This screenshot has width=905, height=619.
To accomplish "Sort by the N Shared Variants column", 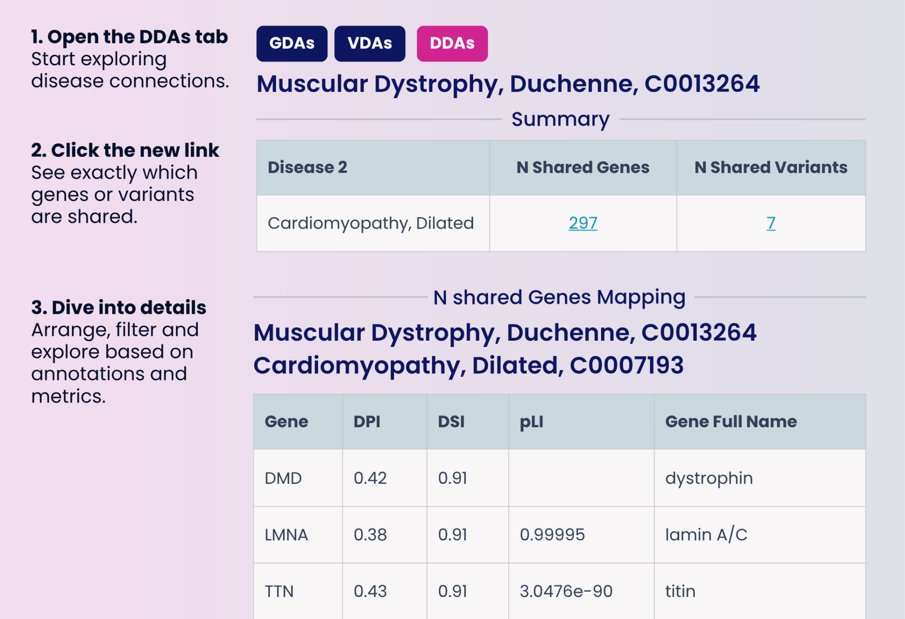I will pyautogui.click(x=771, y=167).
